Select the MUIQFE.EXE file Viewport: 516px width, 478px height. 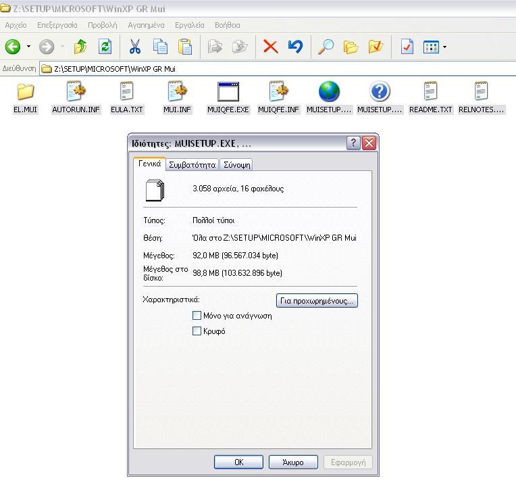tap(228, 98)
